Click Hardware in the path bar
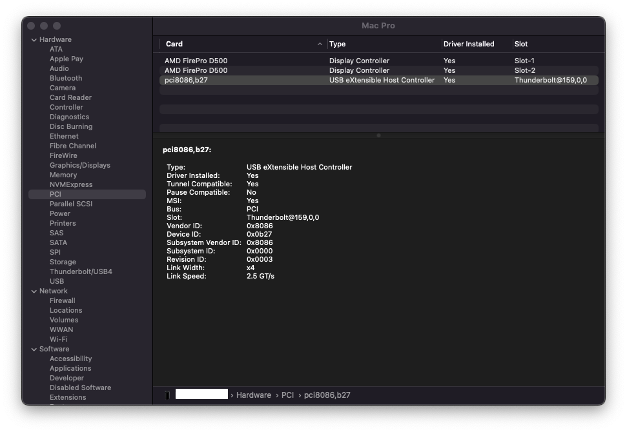 (254, 395)
